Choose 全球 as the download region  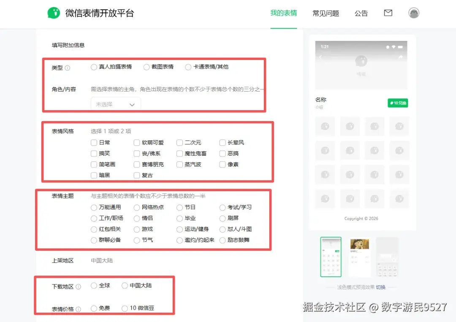(94, 286)
